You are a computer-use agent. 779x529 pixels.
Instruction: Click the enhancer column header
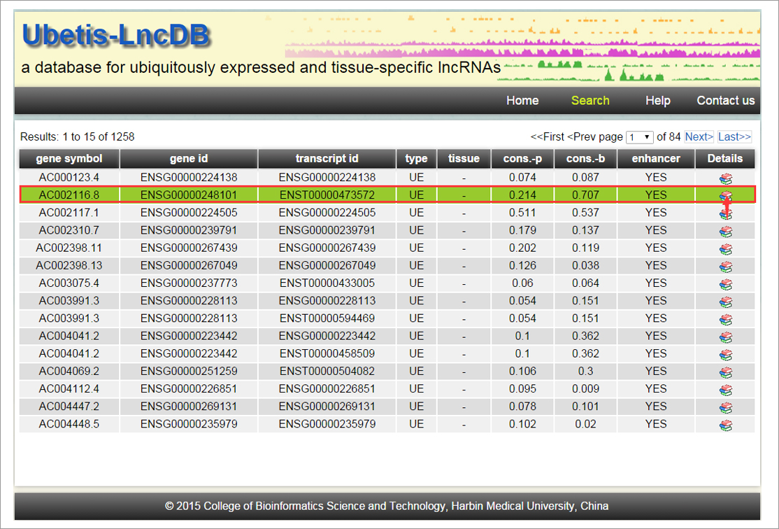[x=656, y=159]
